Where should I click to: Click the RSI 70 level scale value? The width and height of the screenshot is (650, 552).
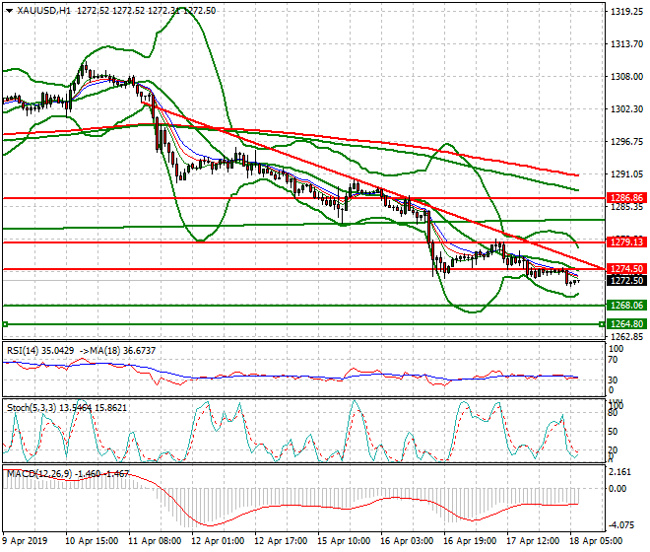pyautogui.click(x=615, y=364)
